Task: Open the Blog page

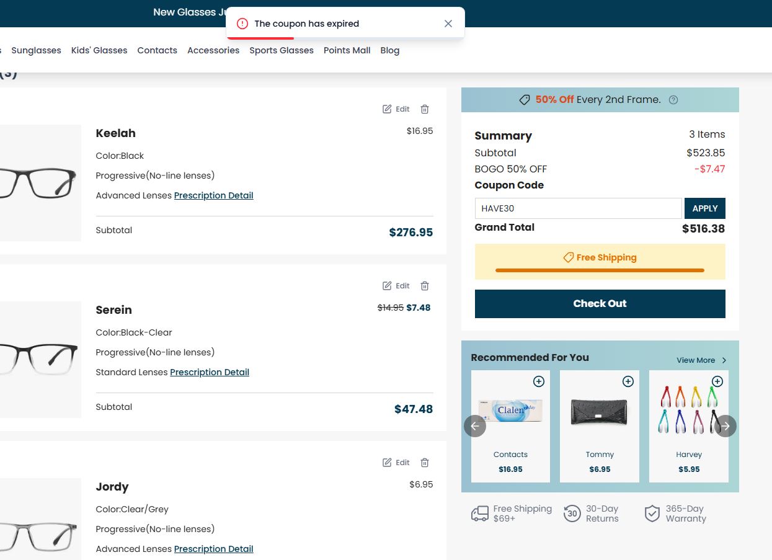Action: (x=390, y=50)
